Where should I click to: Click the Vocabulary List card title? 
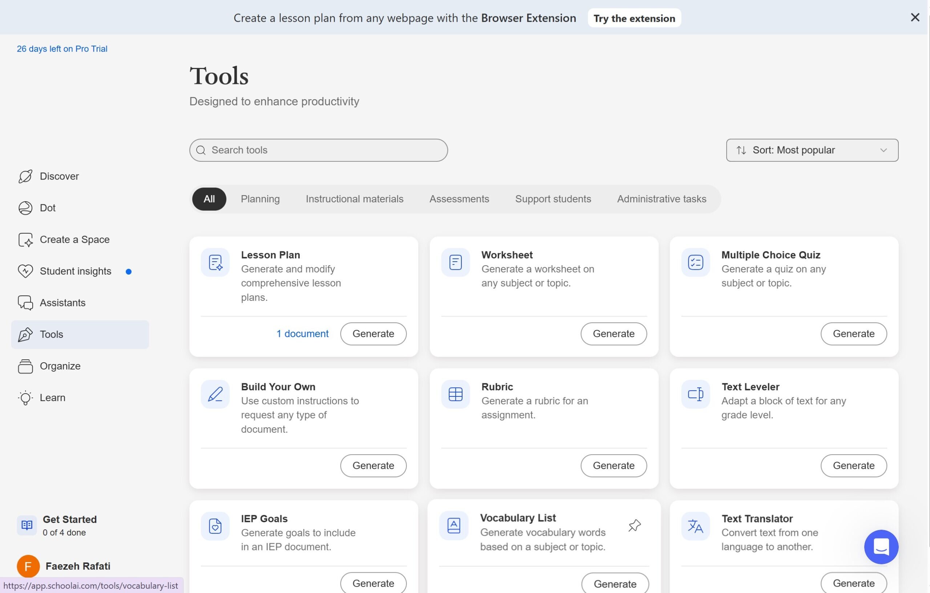click(x=518, y=518)
